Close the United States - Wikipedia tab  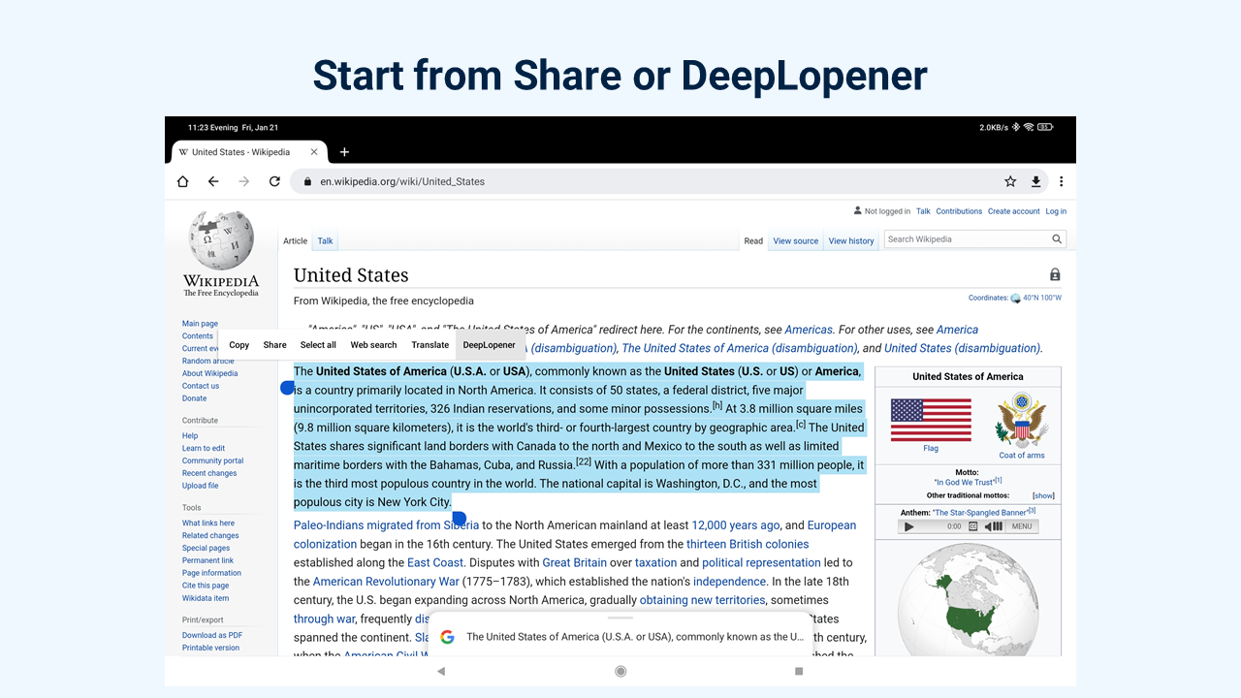tap(314, 152)
